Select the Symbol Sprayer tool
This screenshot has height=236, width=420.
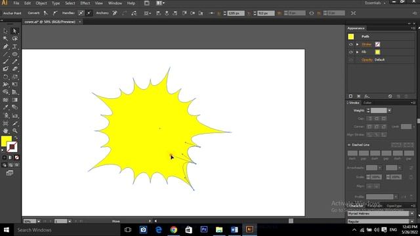click(x=5, y=115)
